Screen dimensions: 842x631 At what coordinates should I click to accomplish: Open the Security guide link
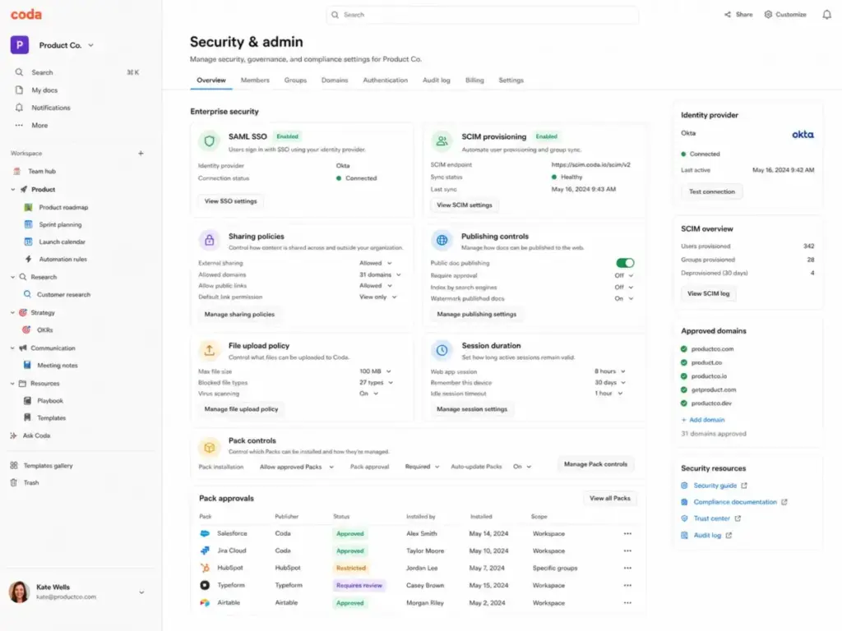point(715,486)
